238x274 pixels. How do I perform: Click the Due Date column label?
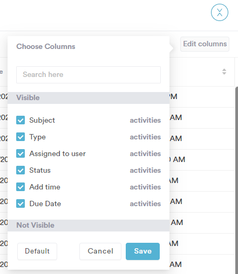click(45, 203)
